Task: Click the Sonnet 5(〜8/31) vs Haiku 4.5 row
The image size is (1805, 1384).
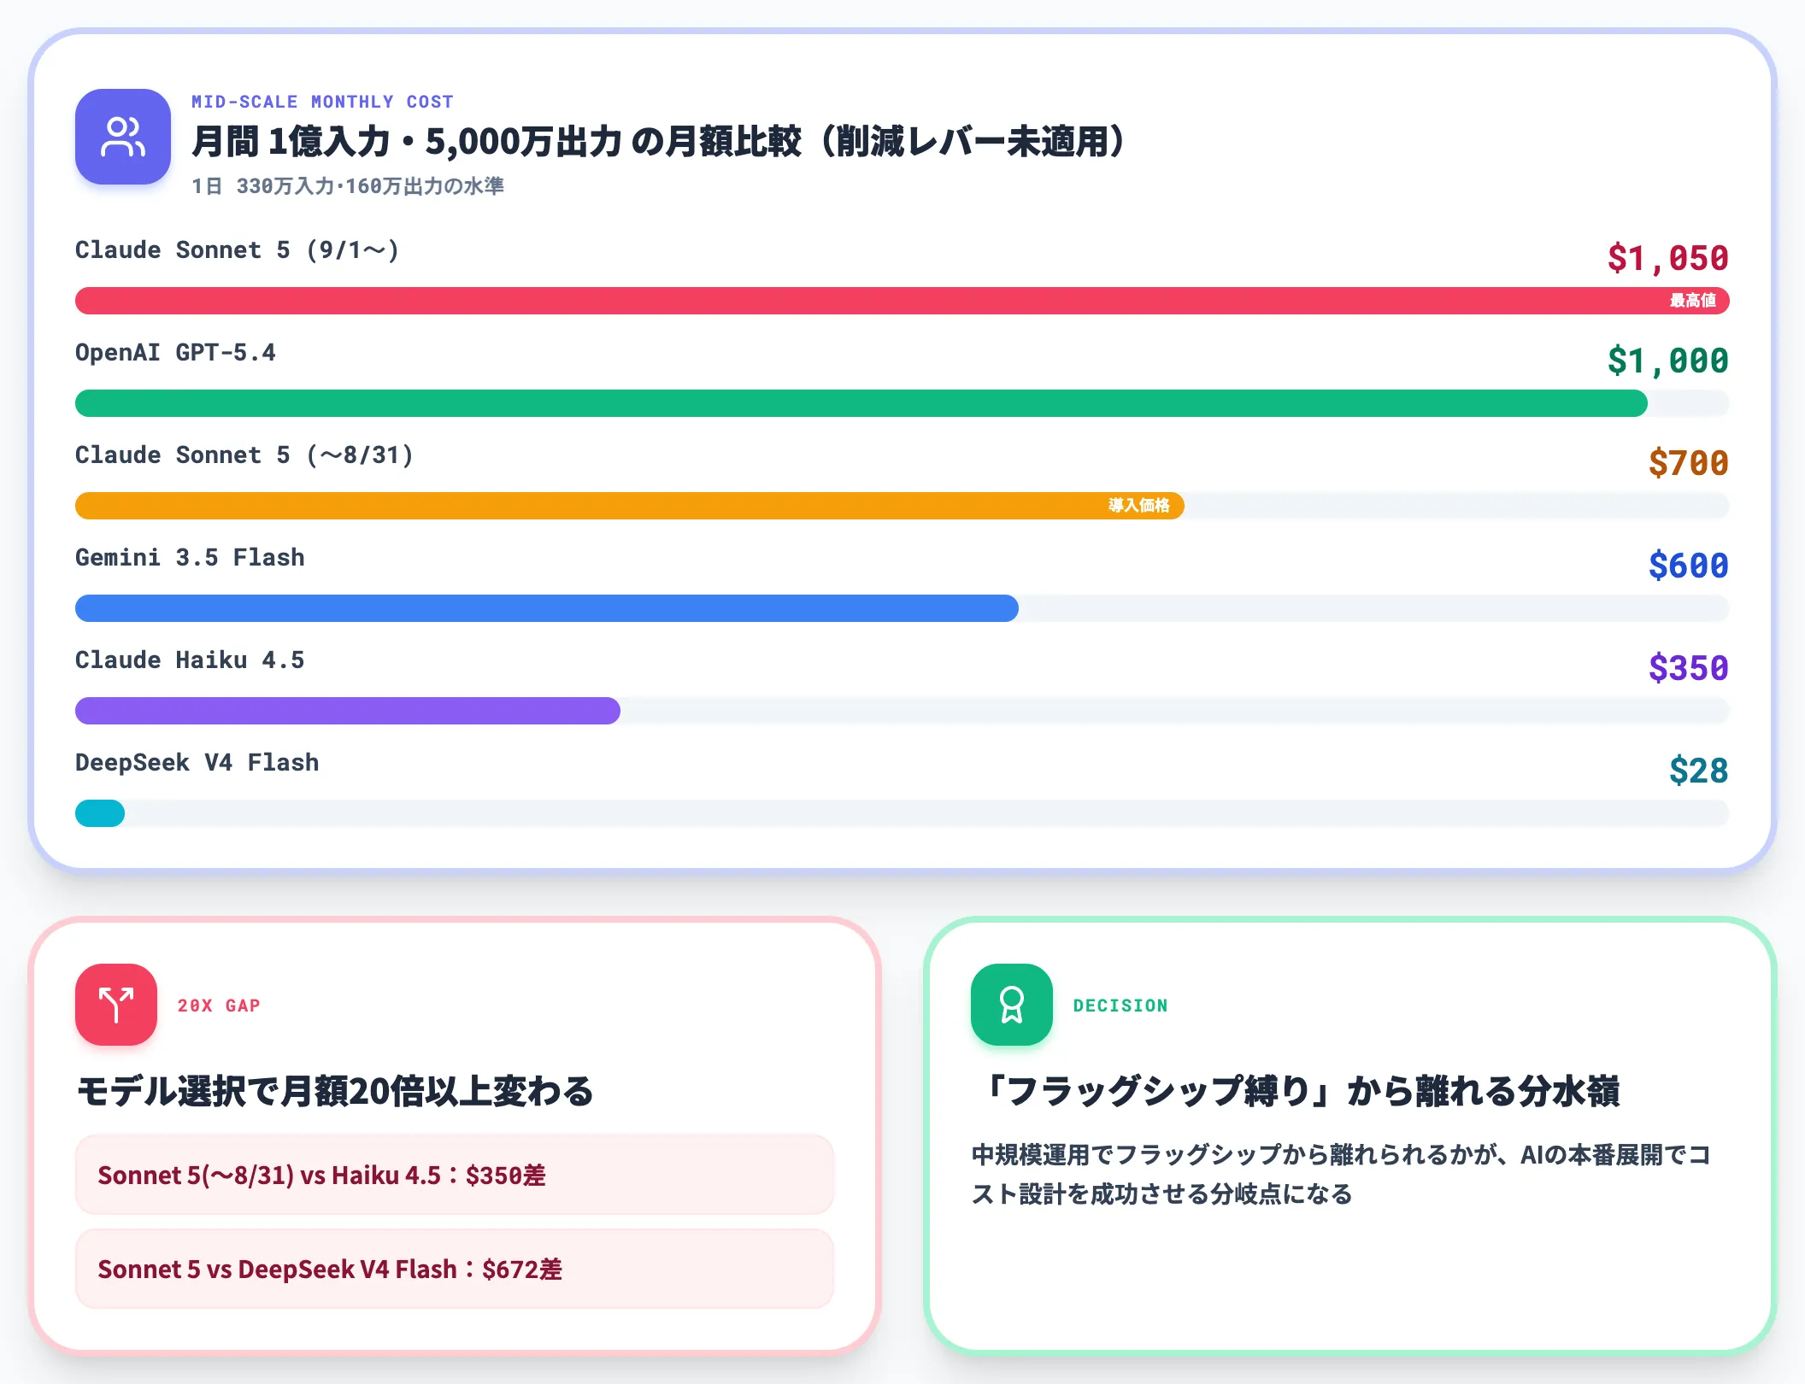Action: [455, 1175]
